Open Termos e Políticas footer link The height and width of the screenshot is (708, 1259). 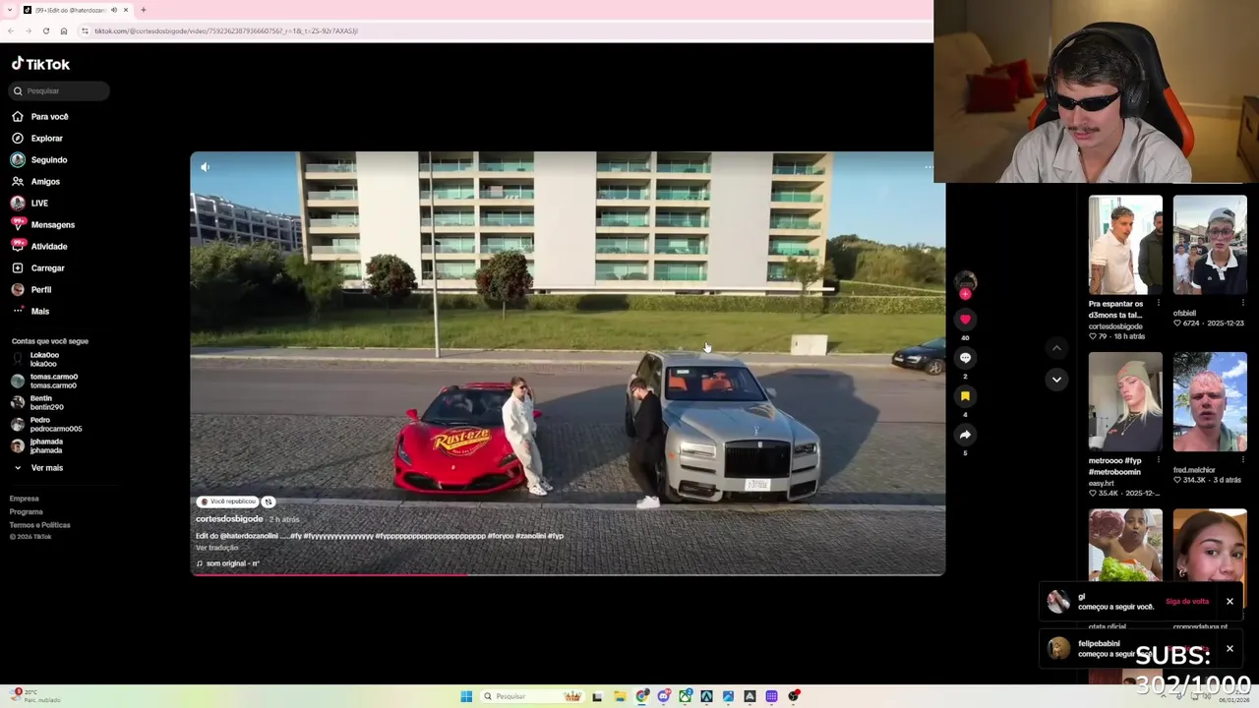40,525
